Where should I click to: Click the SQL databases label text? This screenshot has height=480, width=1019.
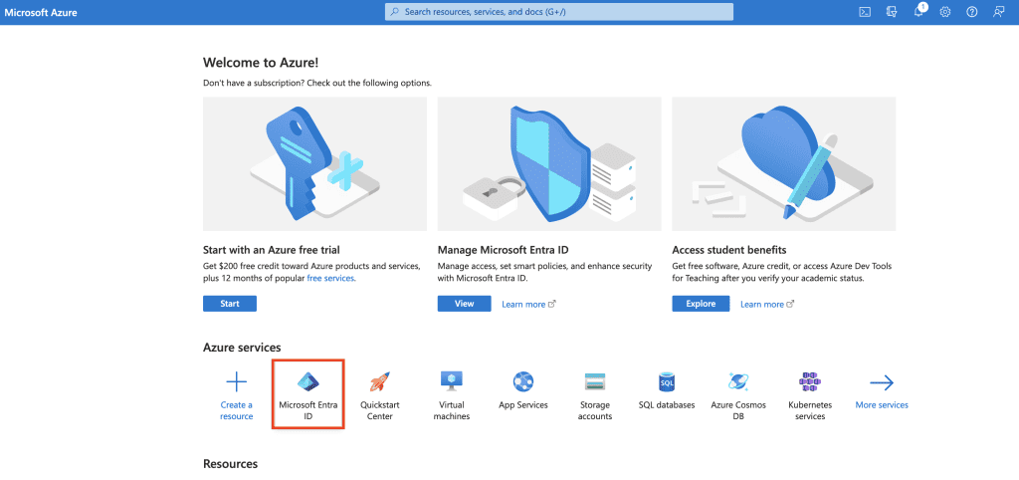pyautogui.click(x=667, y=405)
